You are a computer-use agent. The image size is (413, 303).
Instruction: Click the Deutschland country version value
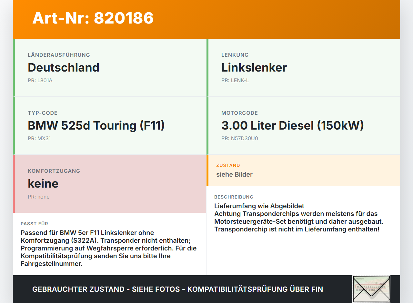pyautogui.click(x=64, y=67)
